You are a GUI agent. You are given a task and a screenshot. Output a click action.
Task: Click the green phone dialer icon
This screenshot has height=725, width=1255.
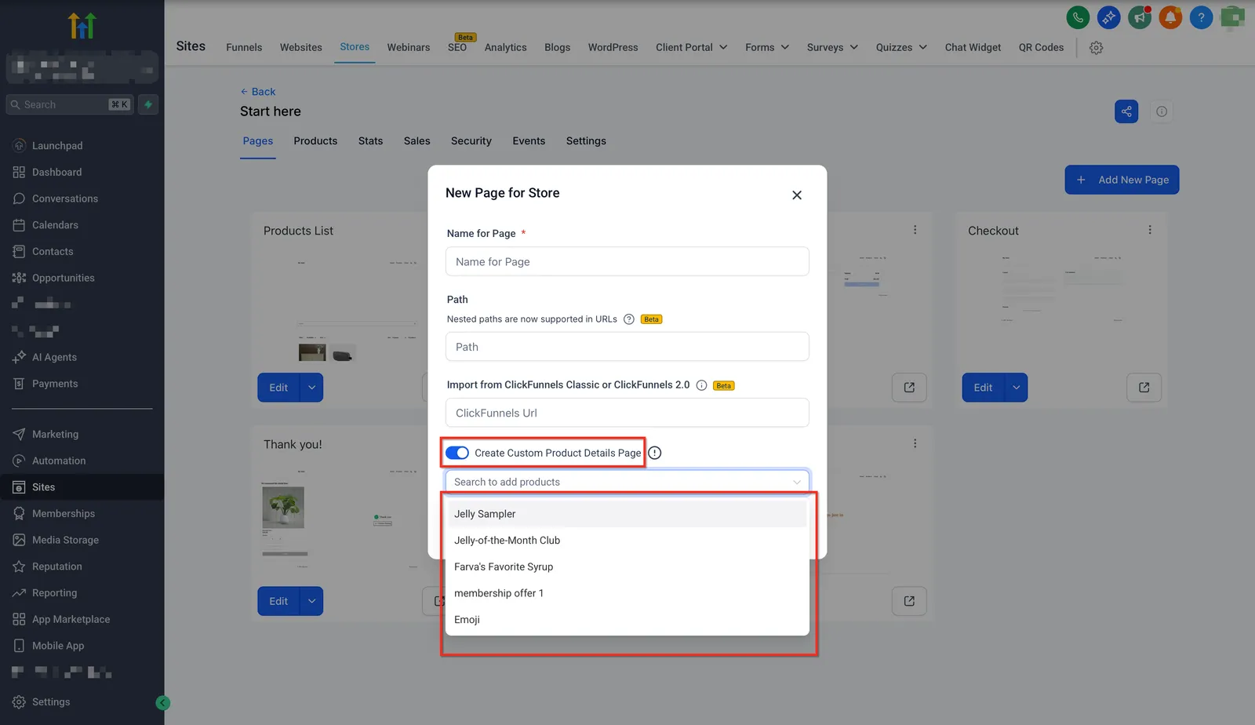pos(1078,16)
